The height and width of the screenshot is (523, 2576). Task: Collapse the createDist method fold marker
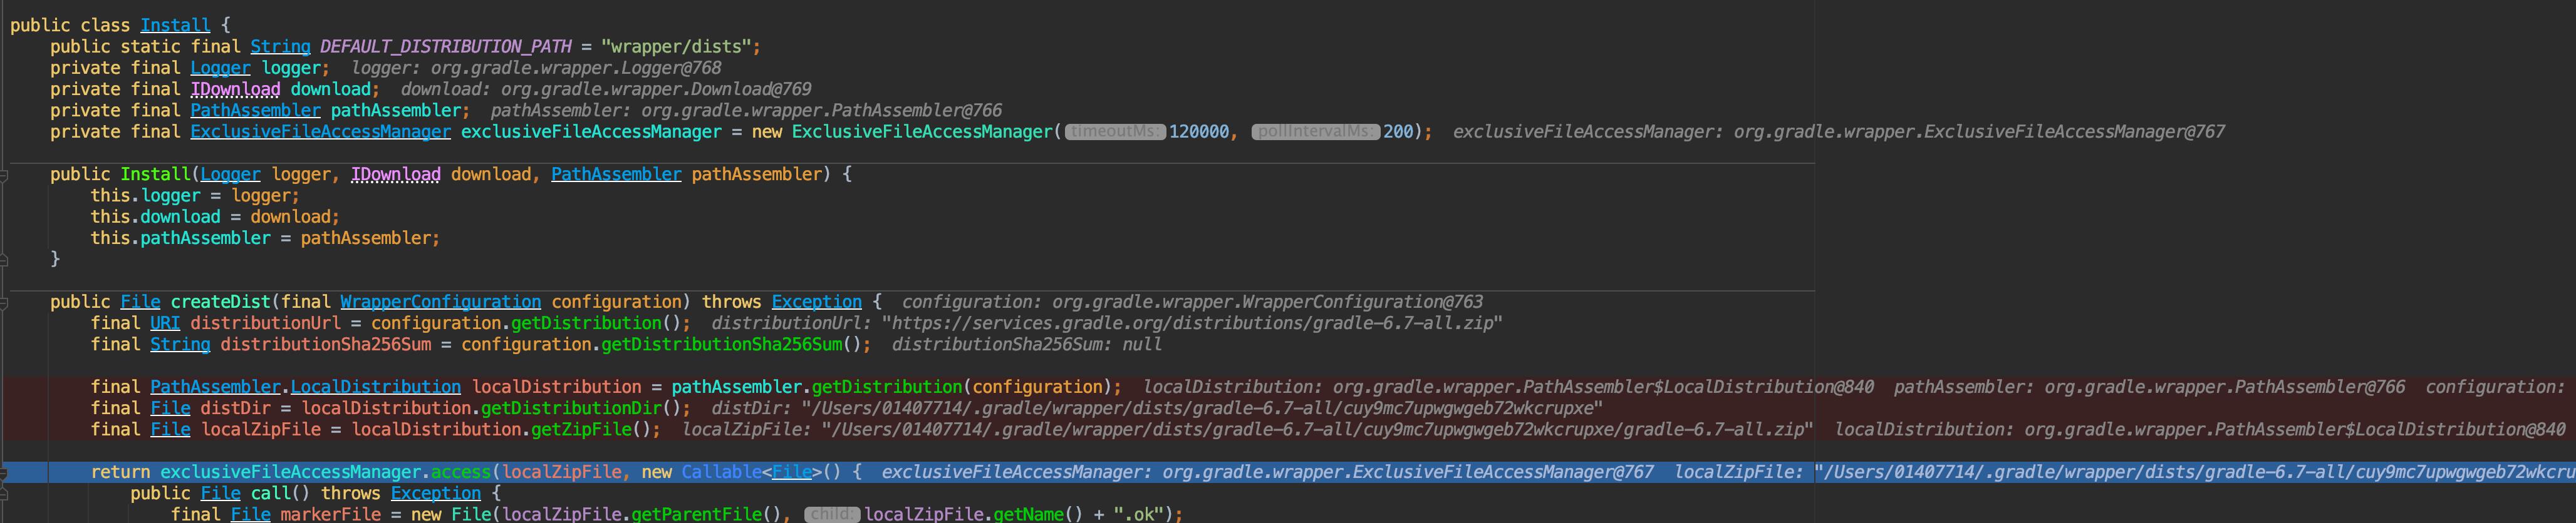4,302
